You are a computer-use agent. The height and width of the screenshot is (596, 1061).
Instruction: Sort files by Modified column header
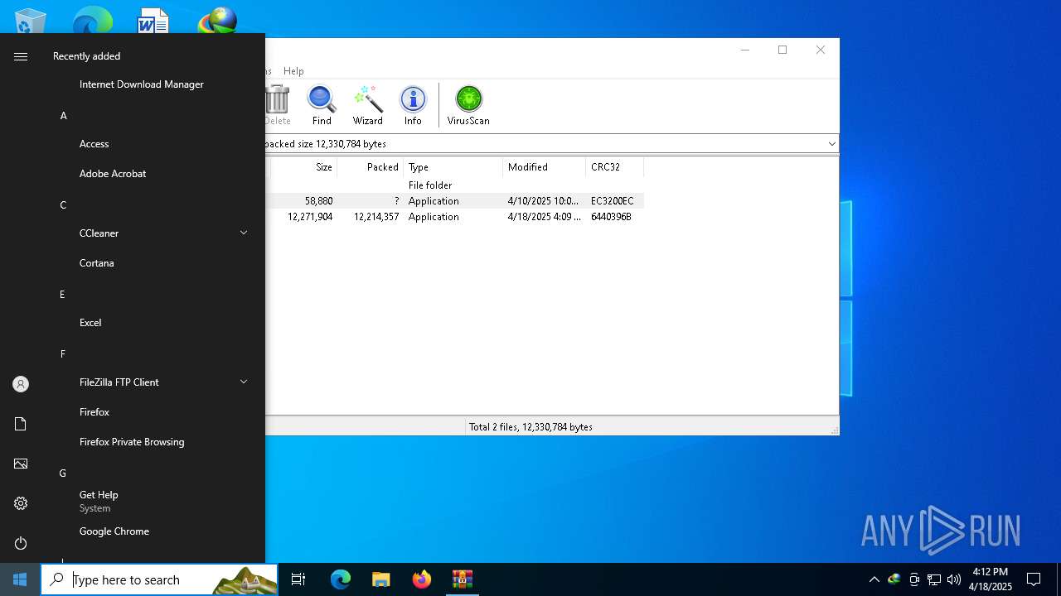tap(544, 167)
